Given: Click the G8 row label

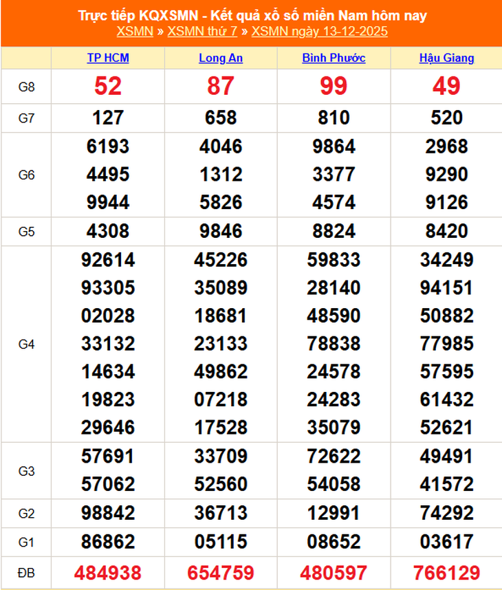Looking at the screenshot, I should [x=26, y=87].
